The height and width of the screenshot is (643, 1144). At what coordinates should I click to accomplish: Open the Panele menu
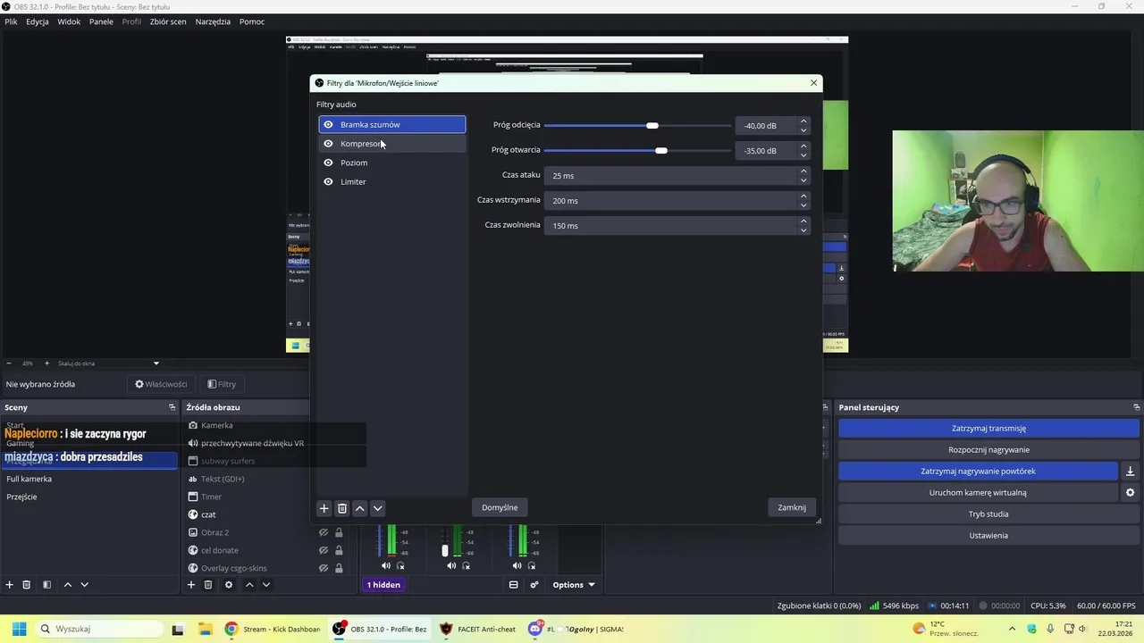[x=101, y=21]
